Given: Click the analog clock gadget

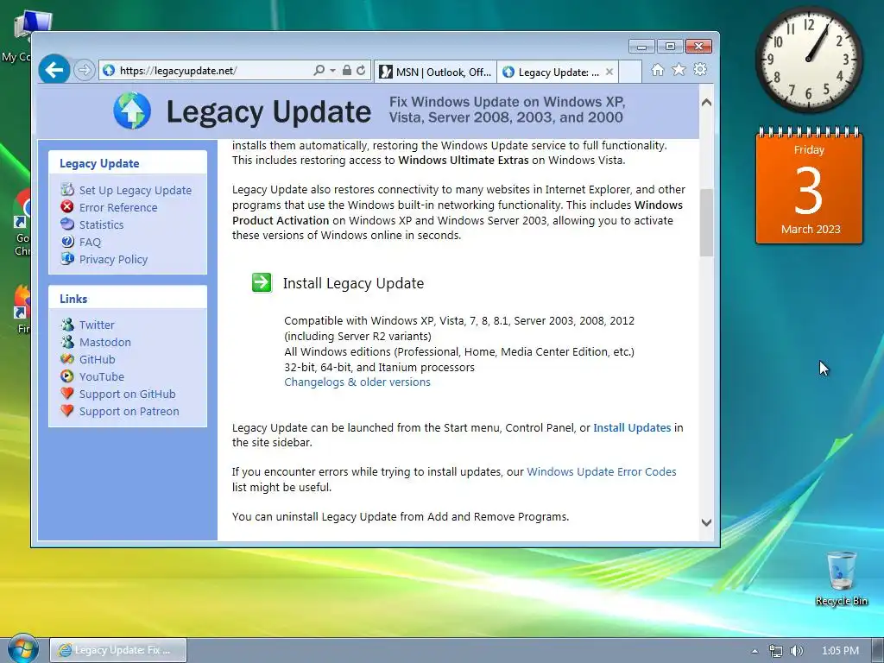Looking at the screenshot, I should (x=808, y=60).
